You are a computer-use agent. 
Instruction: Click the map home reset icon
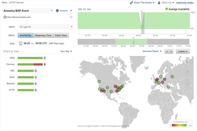187,61
